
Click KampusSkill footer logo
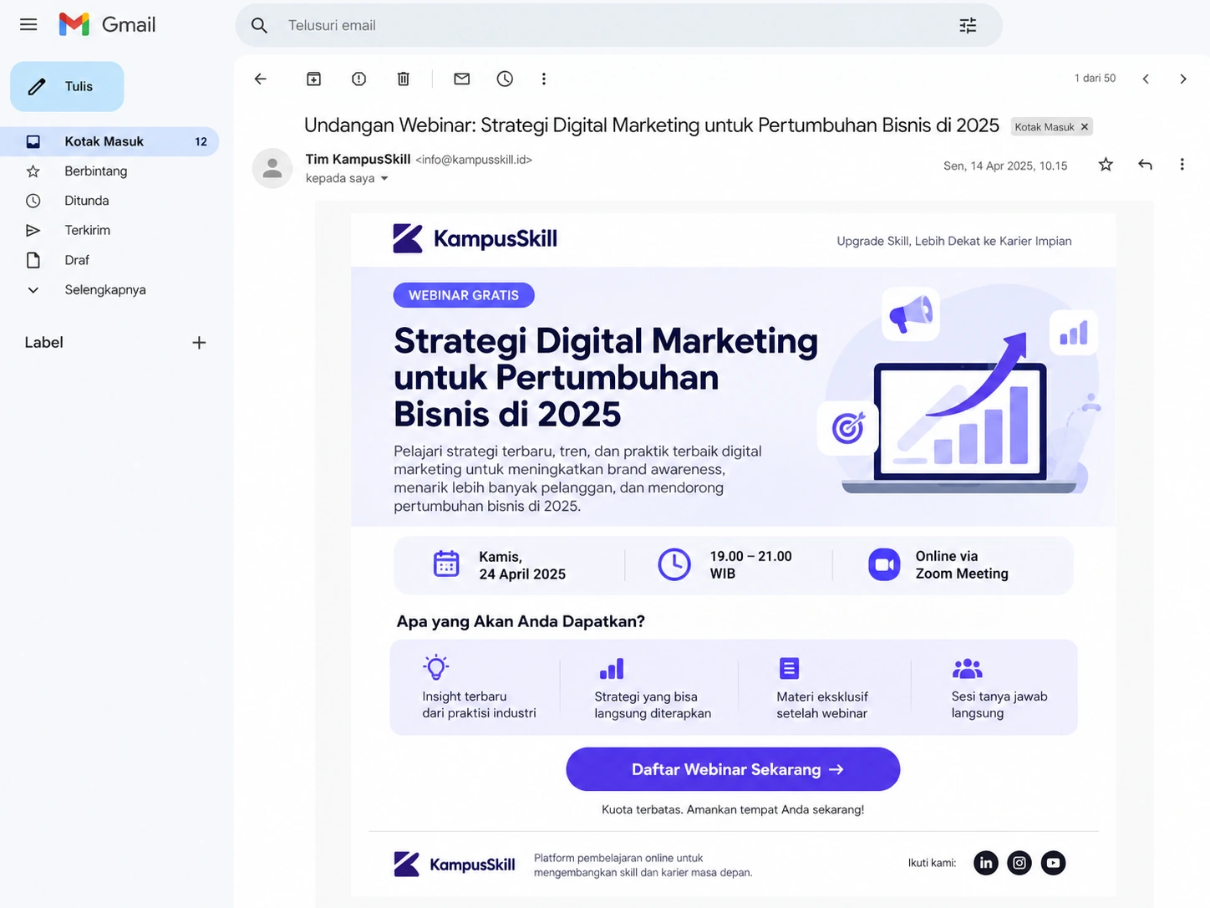coord(455,864)
